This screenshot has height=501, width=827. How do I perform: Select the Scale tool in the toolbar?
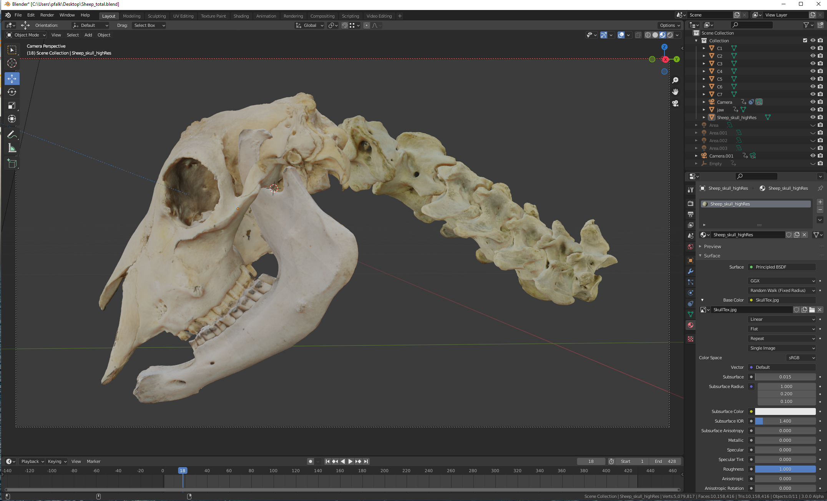coord(12,105)
